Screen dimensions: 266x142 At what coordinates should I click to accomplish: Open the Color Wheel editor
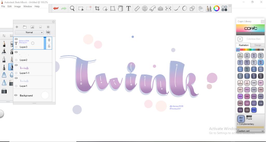click(x=216, y=8)
